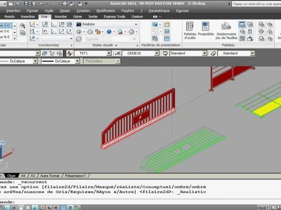Image resolution: width=281 pixels, height=210 pixels.
Task: Click OBJET model space button in status bar
Action: point(263,208)
